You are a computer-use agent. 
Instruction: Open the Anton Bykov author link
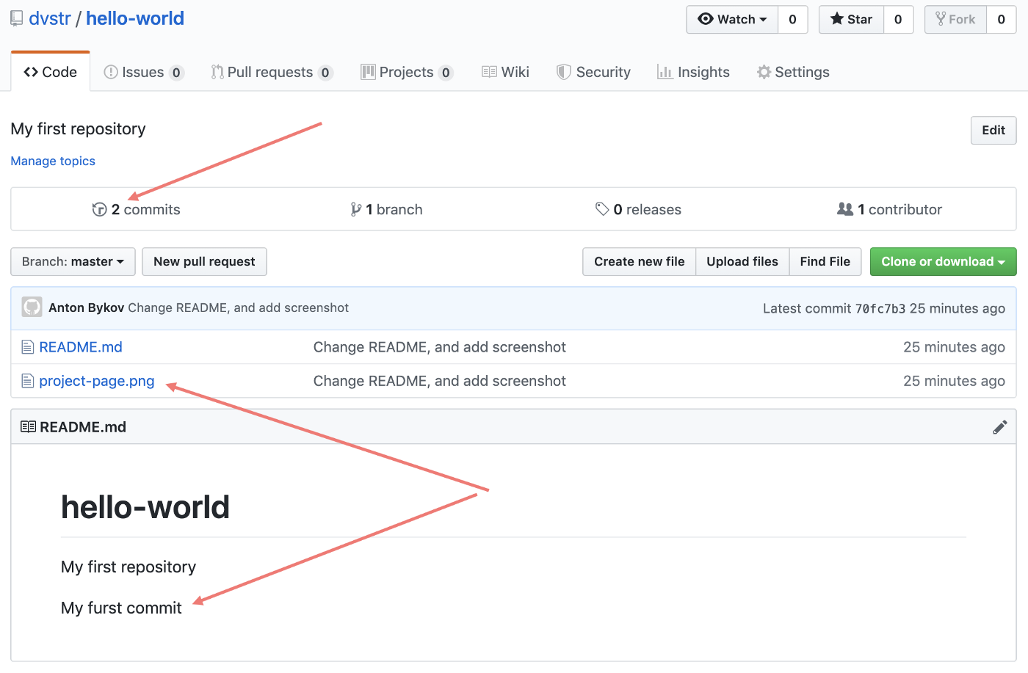pyautogui.click(x=86, y=308)
